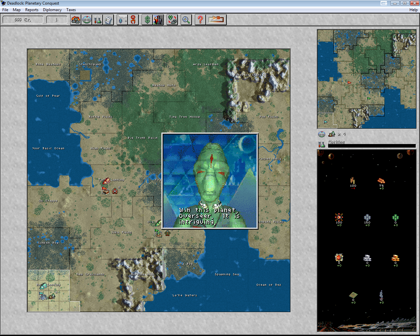Screen dimensions: 420x336
Task: Open the Reports menu
Action: 32,10
